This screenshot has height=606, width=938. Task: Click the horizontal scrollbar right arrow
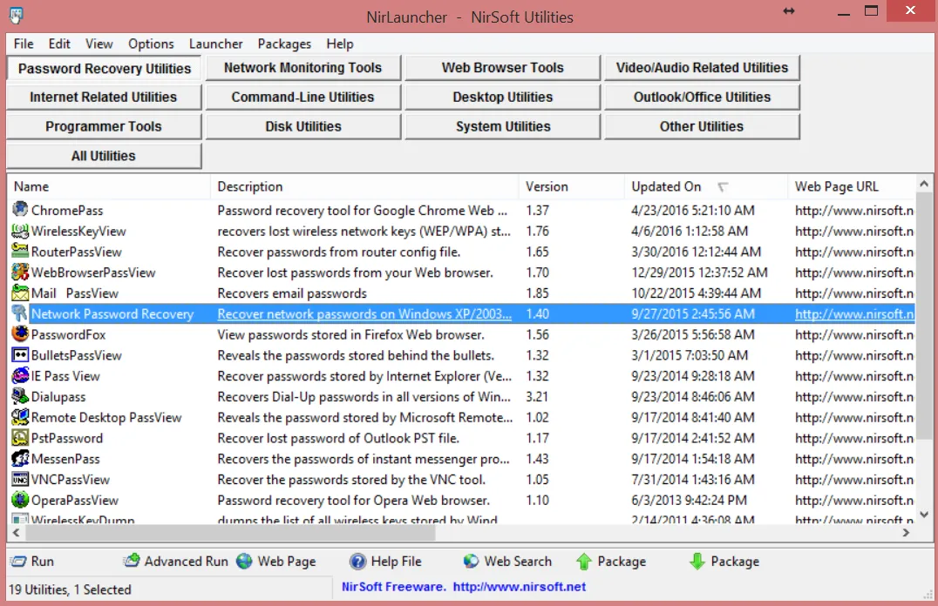907,533
